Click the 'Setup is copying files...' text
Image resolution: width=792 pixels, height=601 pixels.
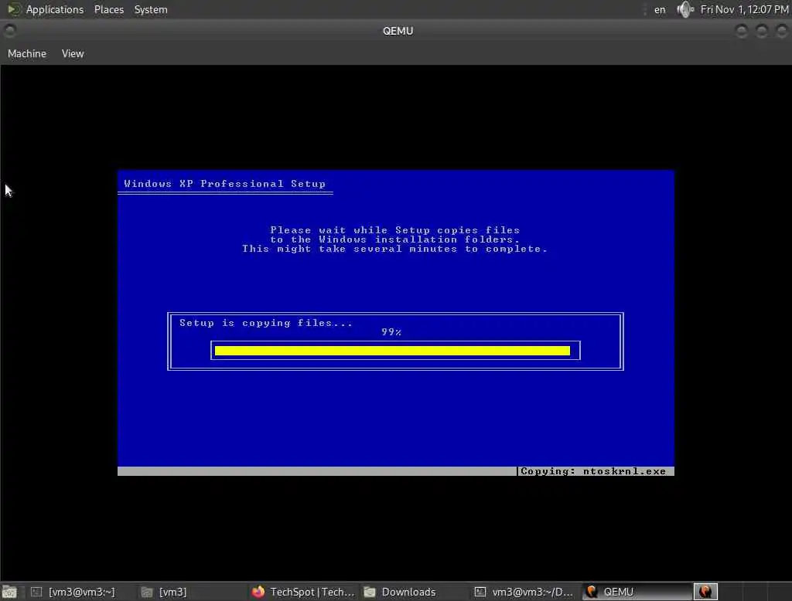click(266, 323)
